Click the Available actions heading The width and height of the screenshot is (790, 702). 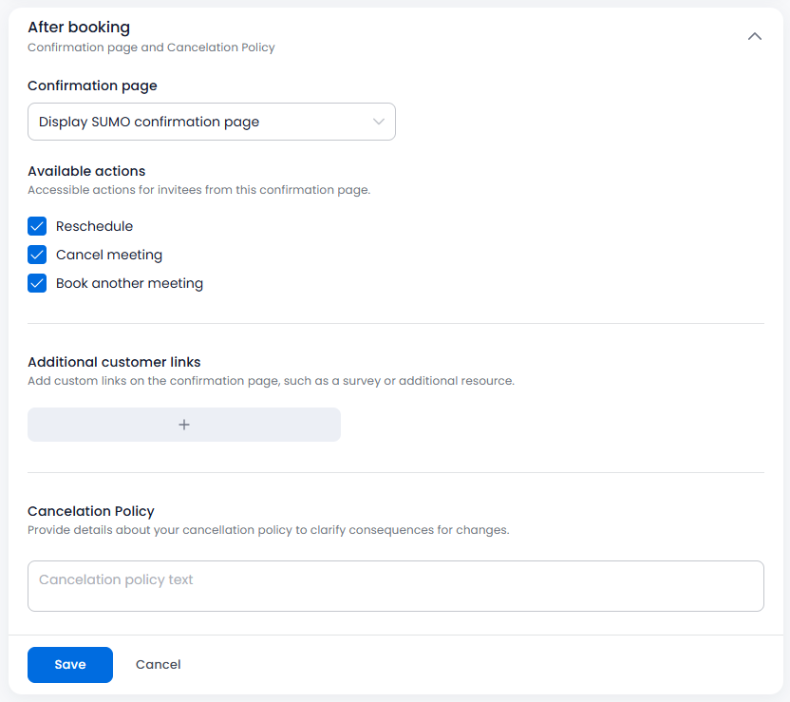86,171
